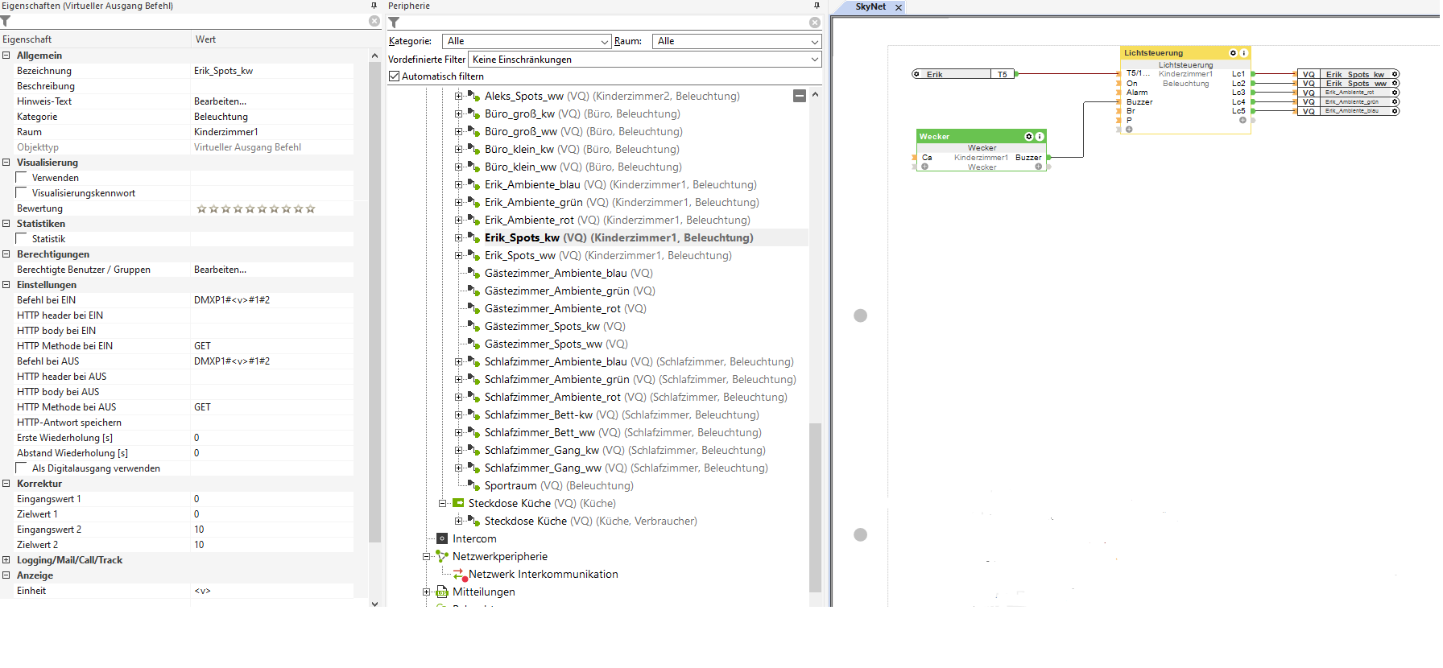The image size is (1443, 668).
Task: Open settings gear of Wecker block
Action: pyautogui.click(x=1028, y=137)
